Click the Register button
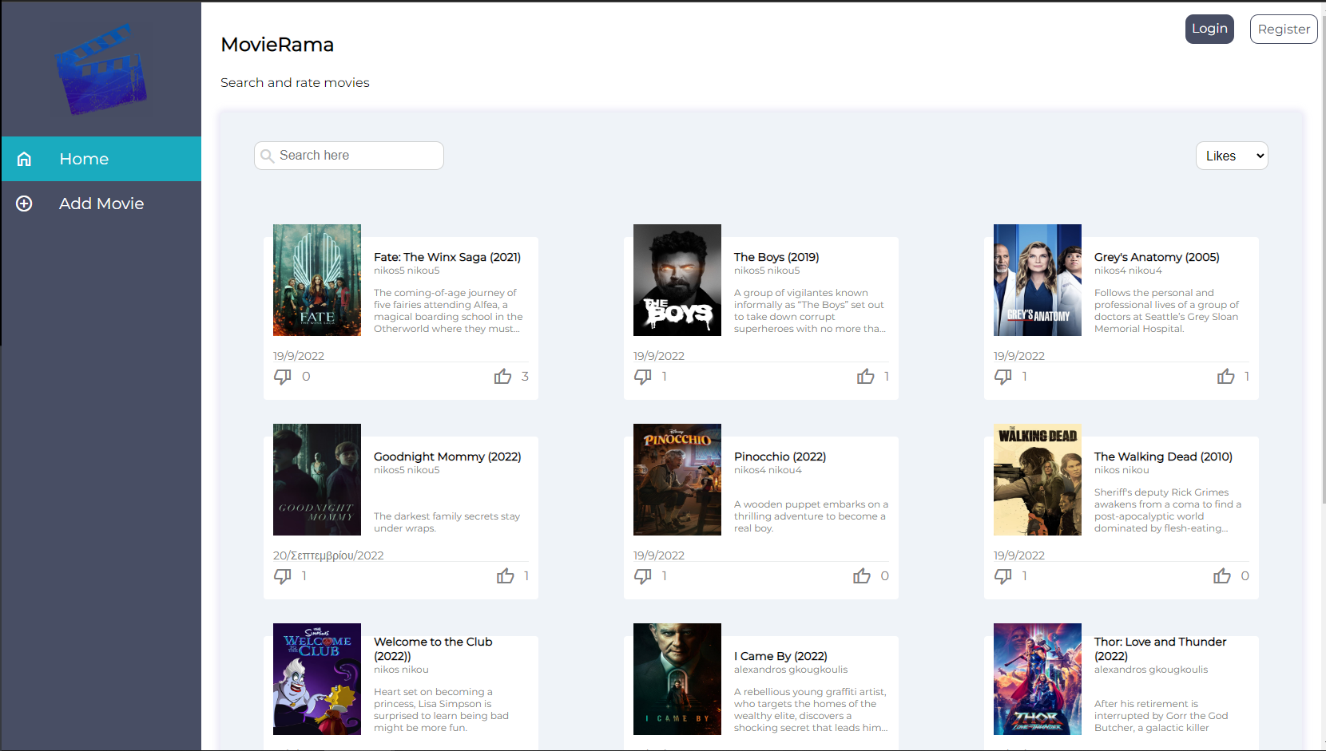Viewport: 1326px width, 751px height. [1283, 29]
